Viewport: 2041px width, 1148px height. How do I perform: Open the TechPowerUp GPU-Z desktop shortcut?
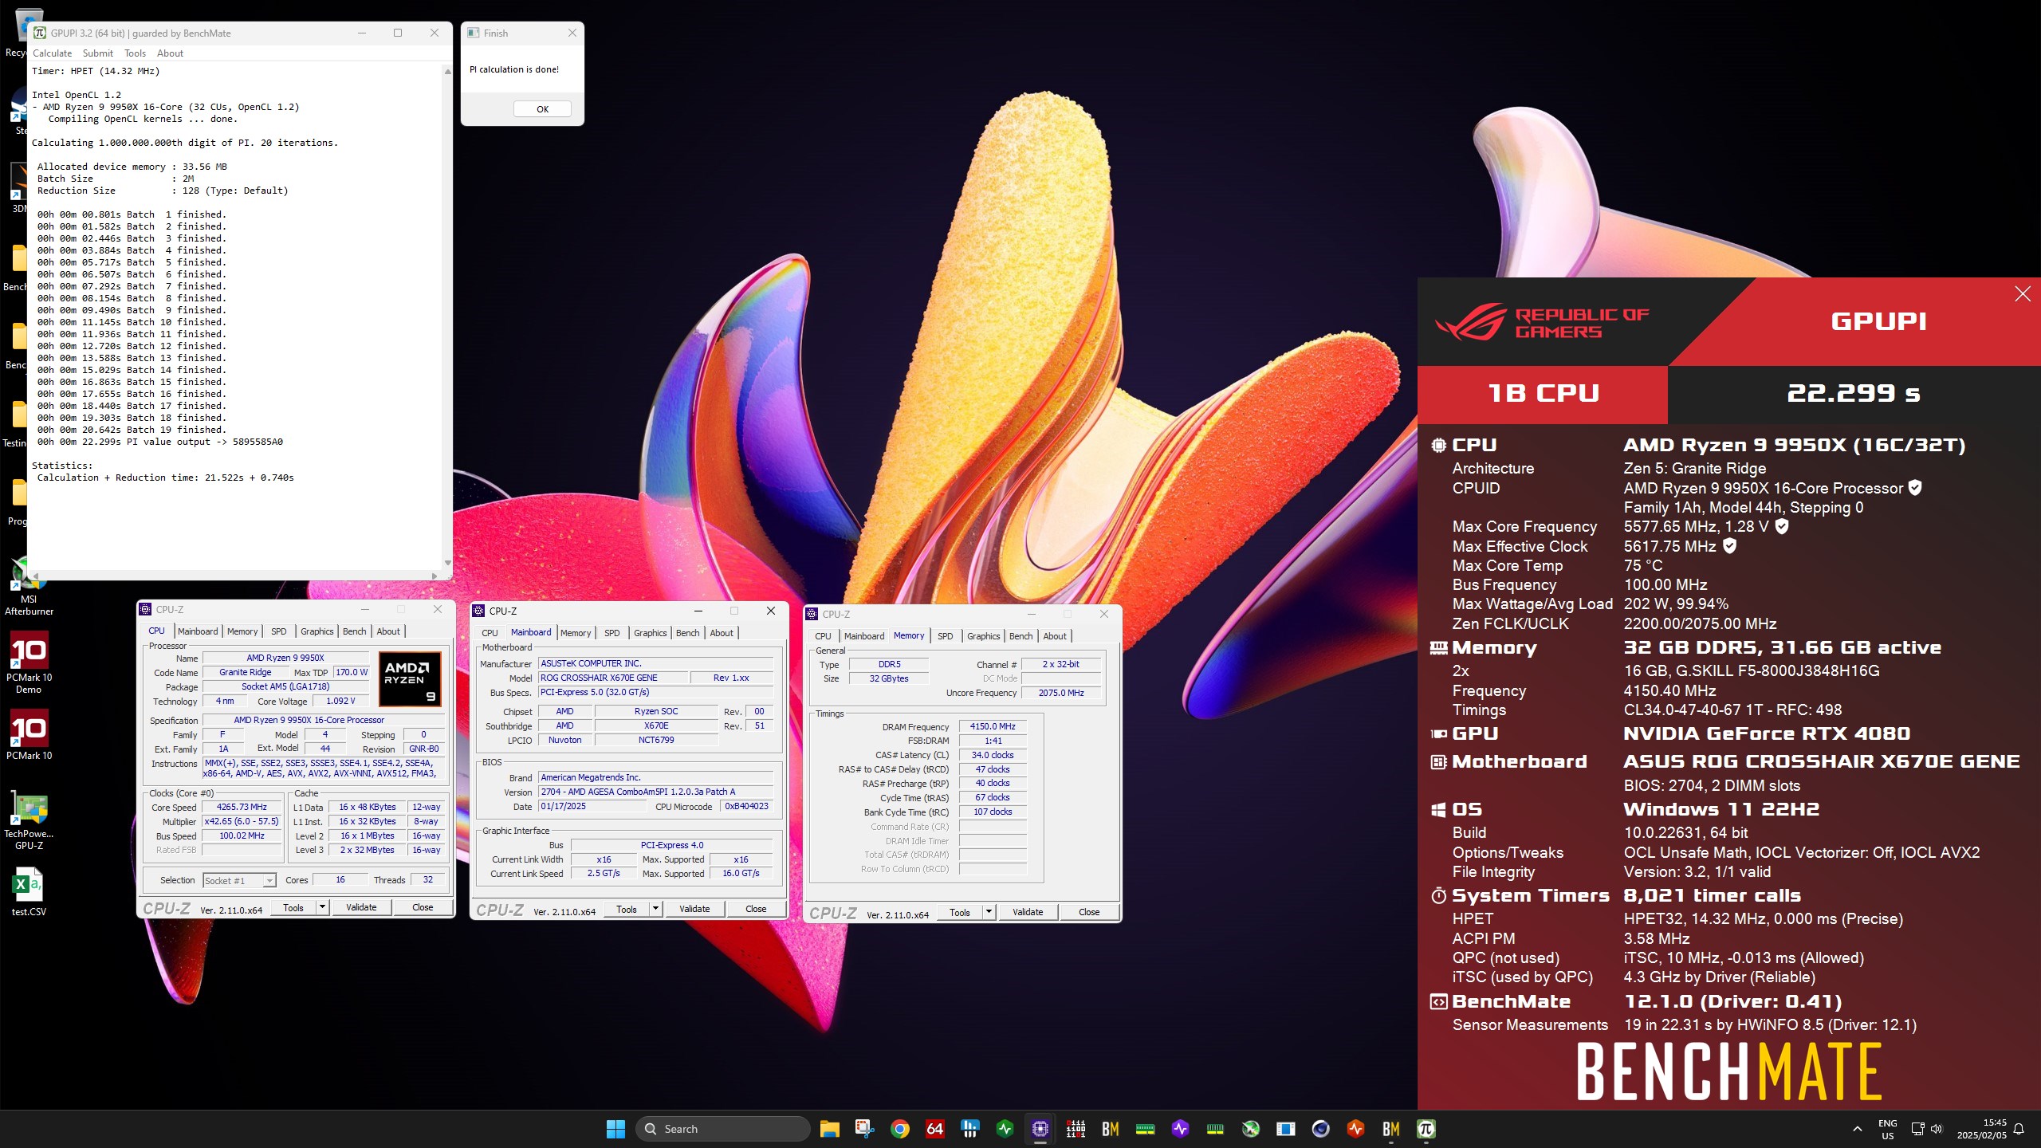(x=29, y=820)
